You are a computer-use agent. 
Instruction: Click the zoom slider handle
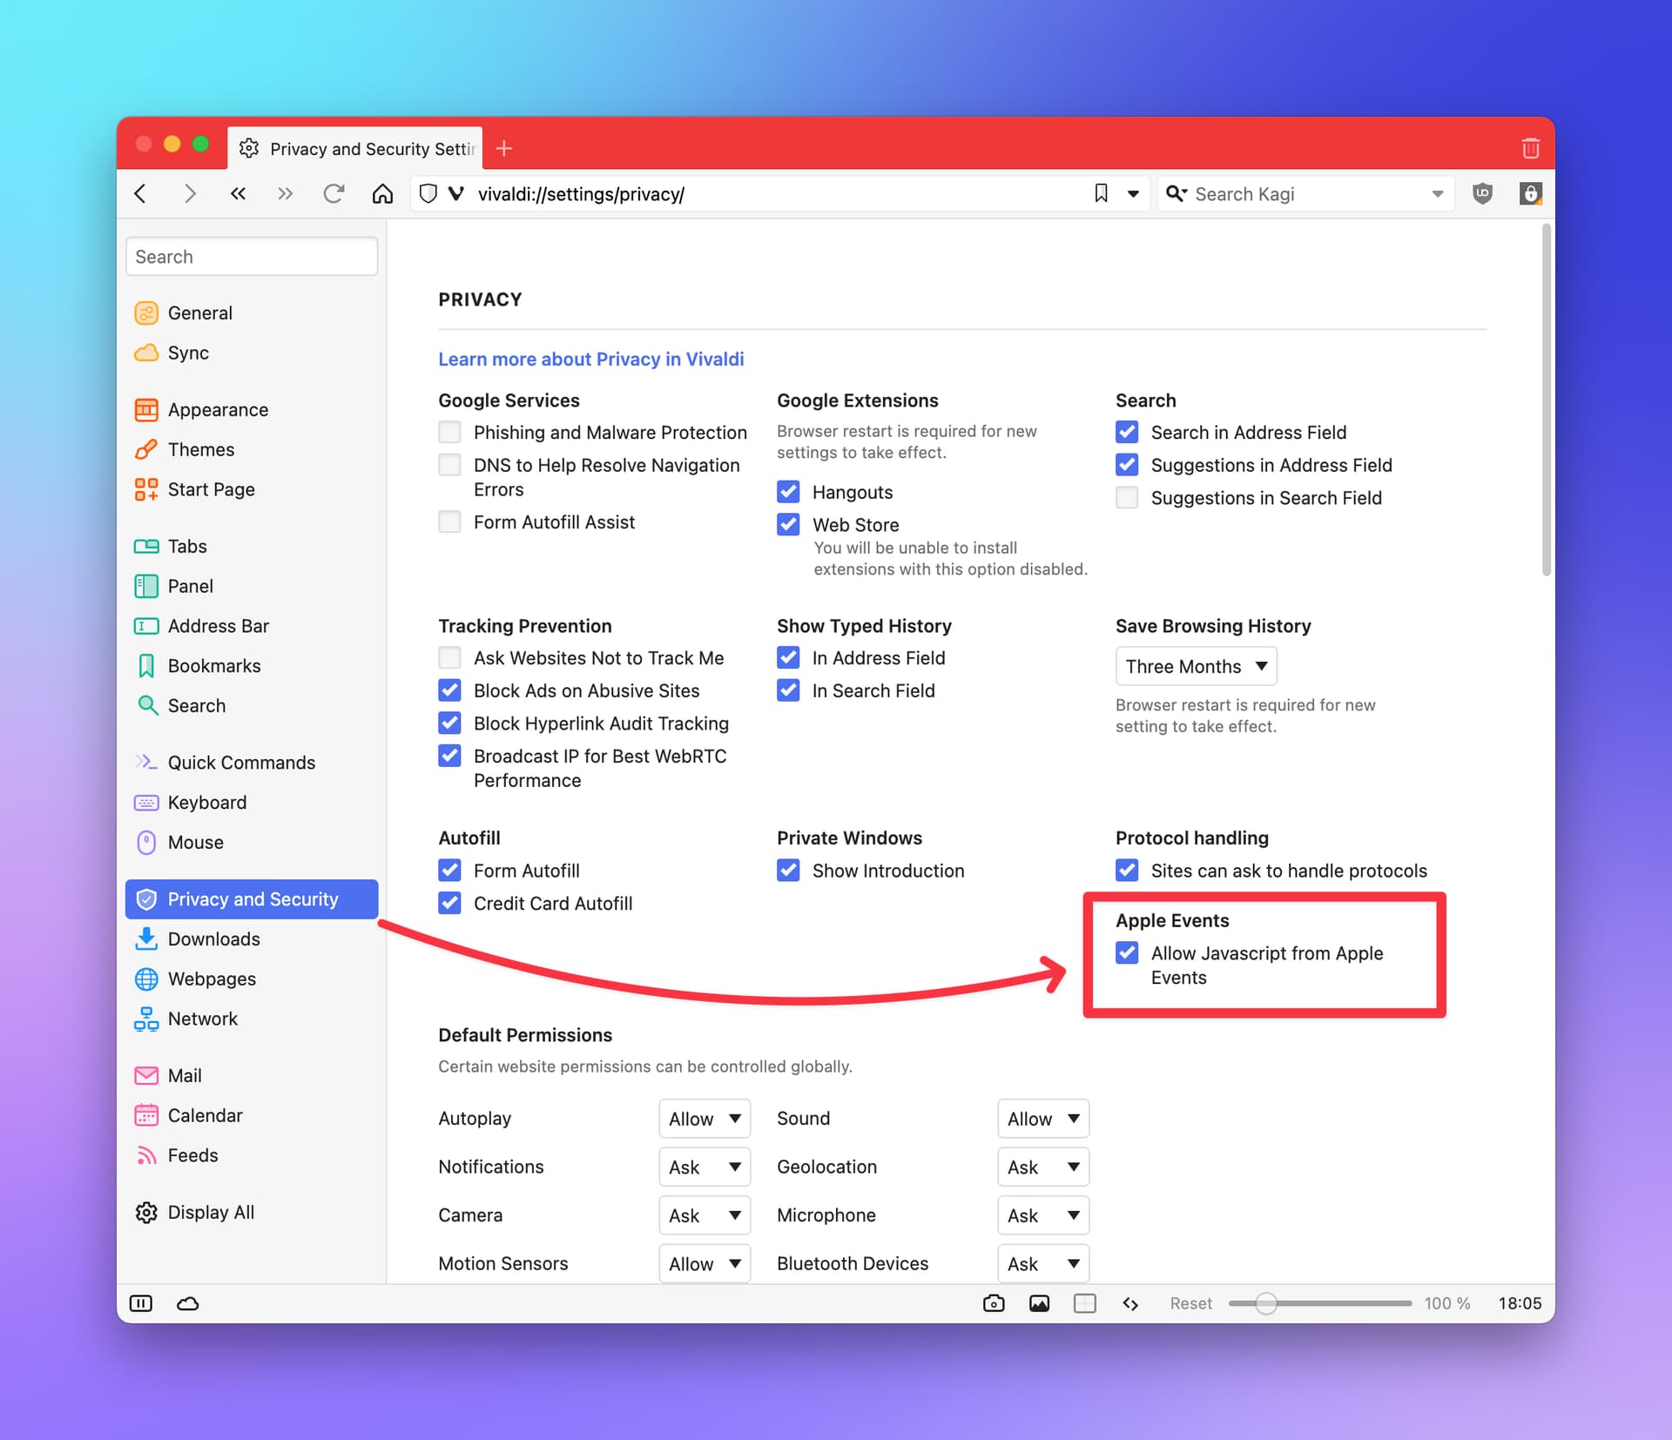tap(1266, 1303)
